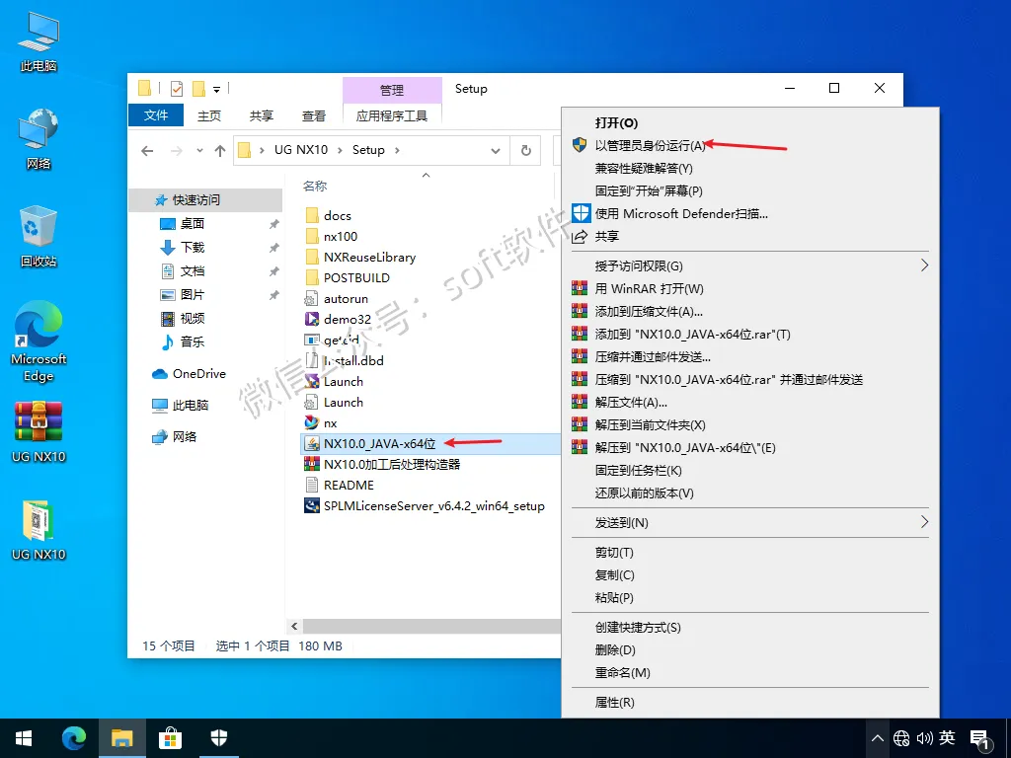The height and width of the screenshot is (758, 1011).
Task: Click the 英 input language indicator
Action: coord(947,737)
